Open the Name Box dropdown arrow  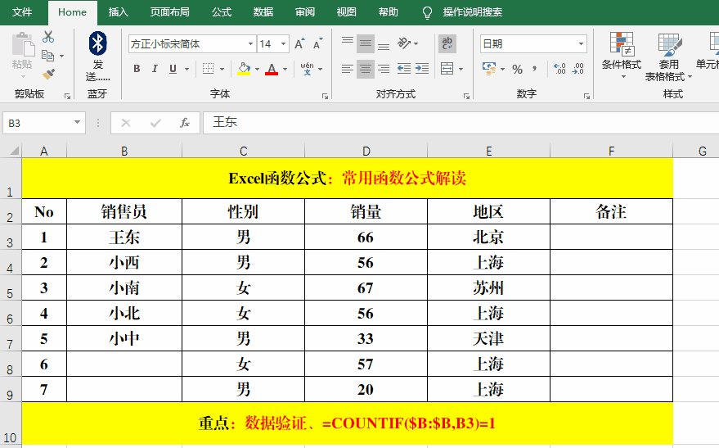[x=78, y=123]
